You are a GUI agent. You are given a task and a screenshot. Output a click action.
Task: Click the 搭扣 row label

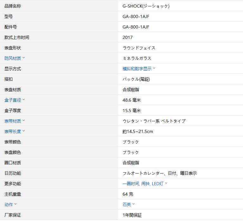click(9, 79)
